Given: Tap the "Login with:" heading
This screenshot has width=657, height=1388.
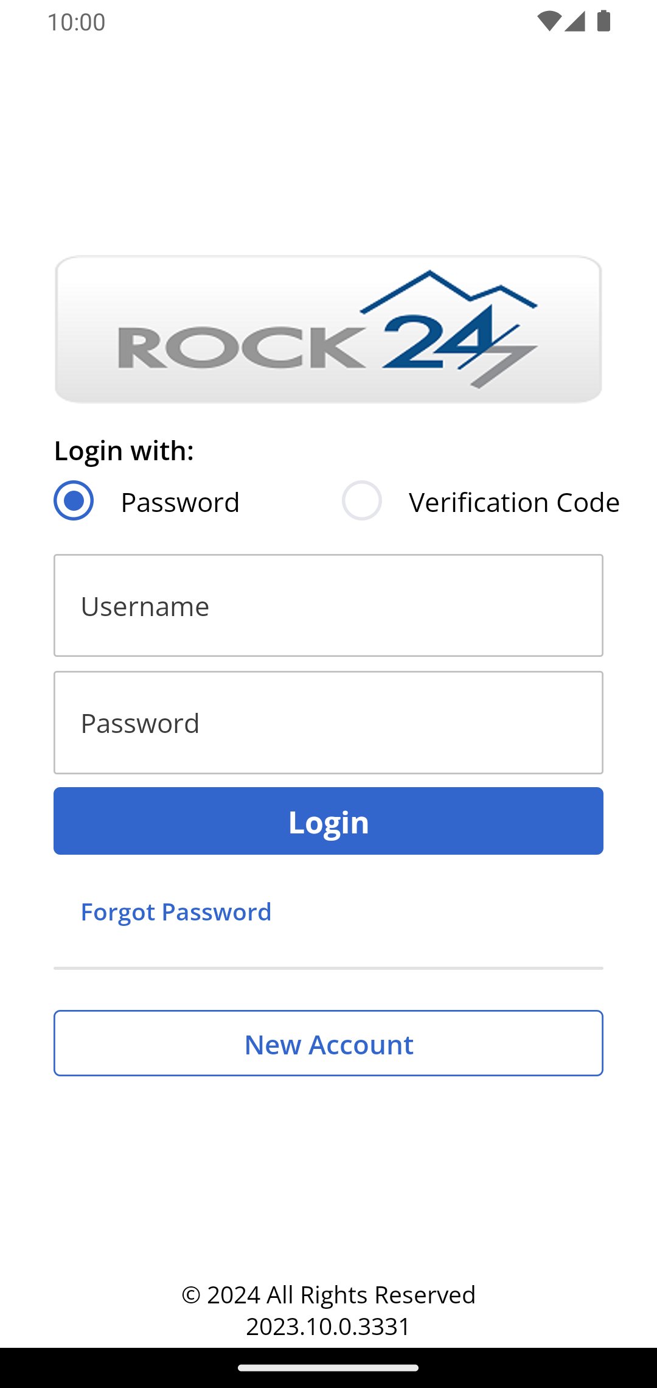Looking at the screenshot, I should click(124, 451).
